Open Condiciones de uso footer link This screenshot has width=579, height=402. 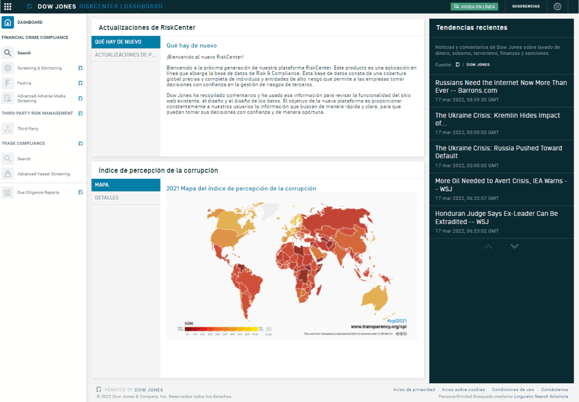513,389
